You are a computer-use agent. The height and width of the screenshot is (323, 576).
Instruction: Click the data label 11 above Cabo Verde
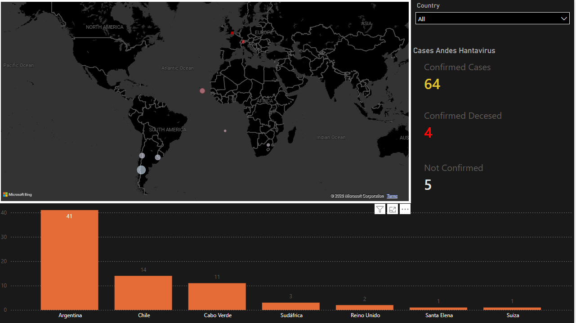coord(217,277)
